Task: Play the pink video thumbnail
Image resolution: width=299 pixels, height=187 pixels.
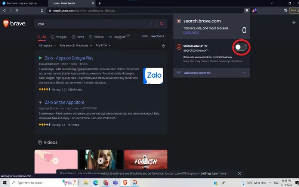Action: 56,161
